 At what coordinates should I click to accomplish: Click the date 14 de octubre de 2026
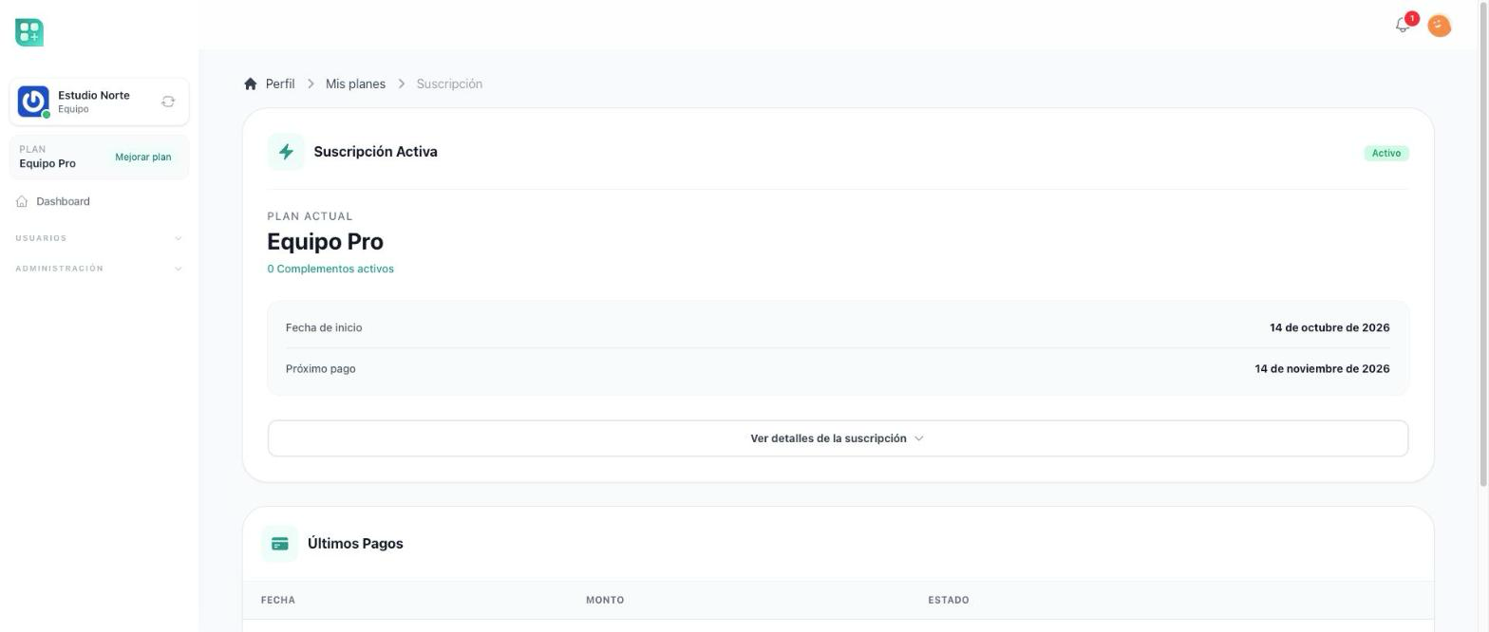click(1329, 327)
